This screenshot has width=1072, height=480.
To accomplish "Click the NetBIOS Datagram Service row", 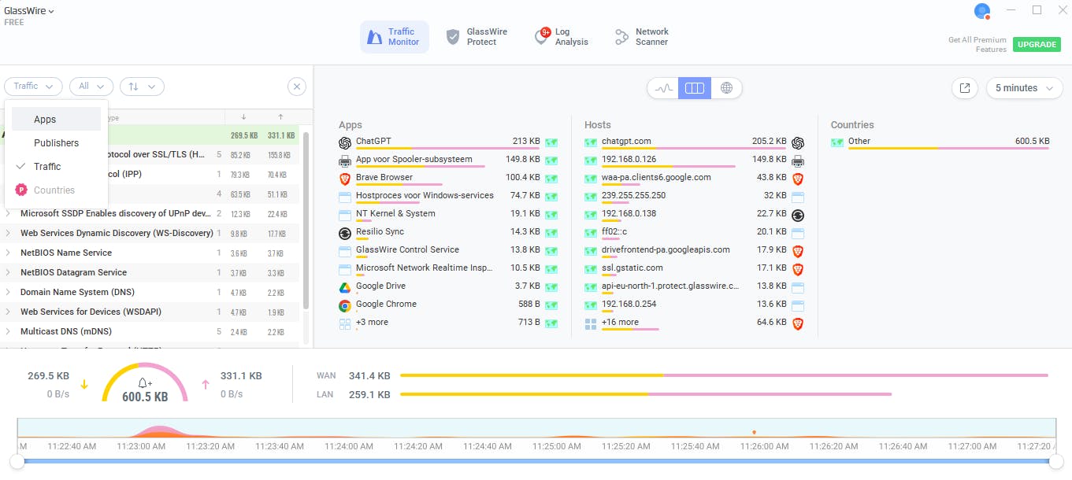I will [x=150, y=272].
